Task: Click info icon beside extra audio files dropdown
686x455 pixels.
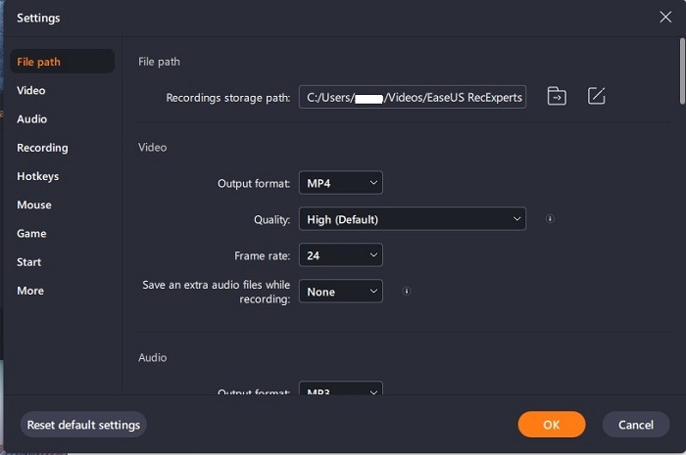Action: (407, 291)
